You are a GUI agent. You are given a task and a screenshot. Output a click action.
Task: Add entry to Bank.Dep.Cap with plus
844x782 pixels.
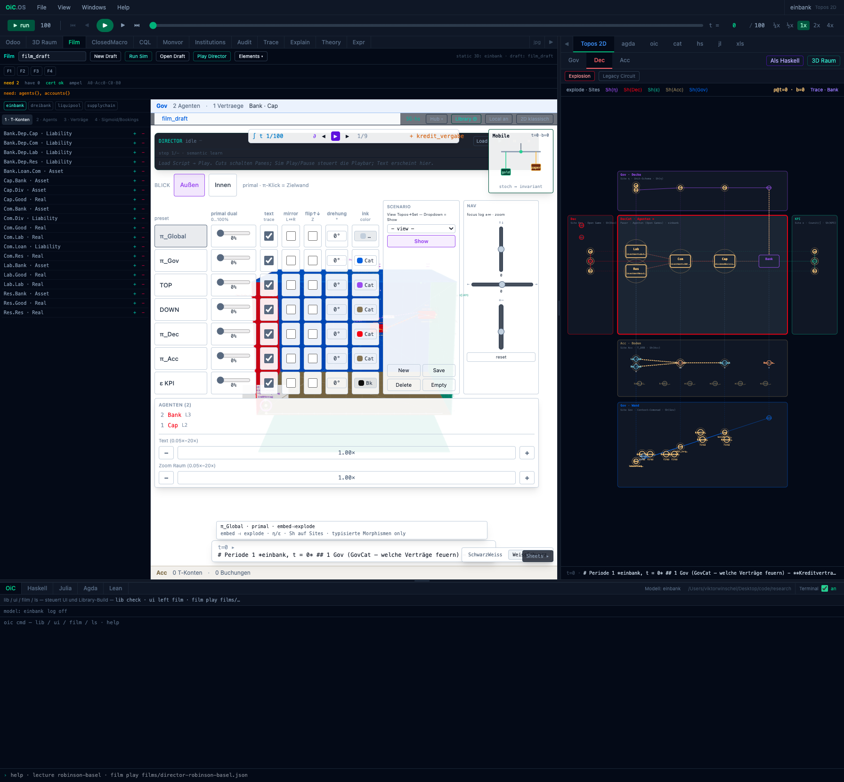[135, 134]
